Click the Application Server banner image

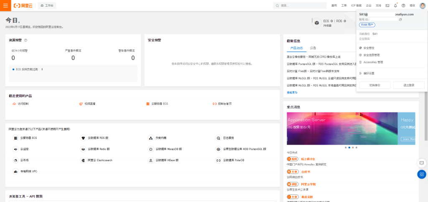click(x=342, y=128)
